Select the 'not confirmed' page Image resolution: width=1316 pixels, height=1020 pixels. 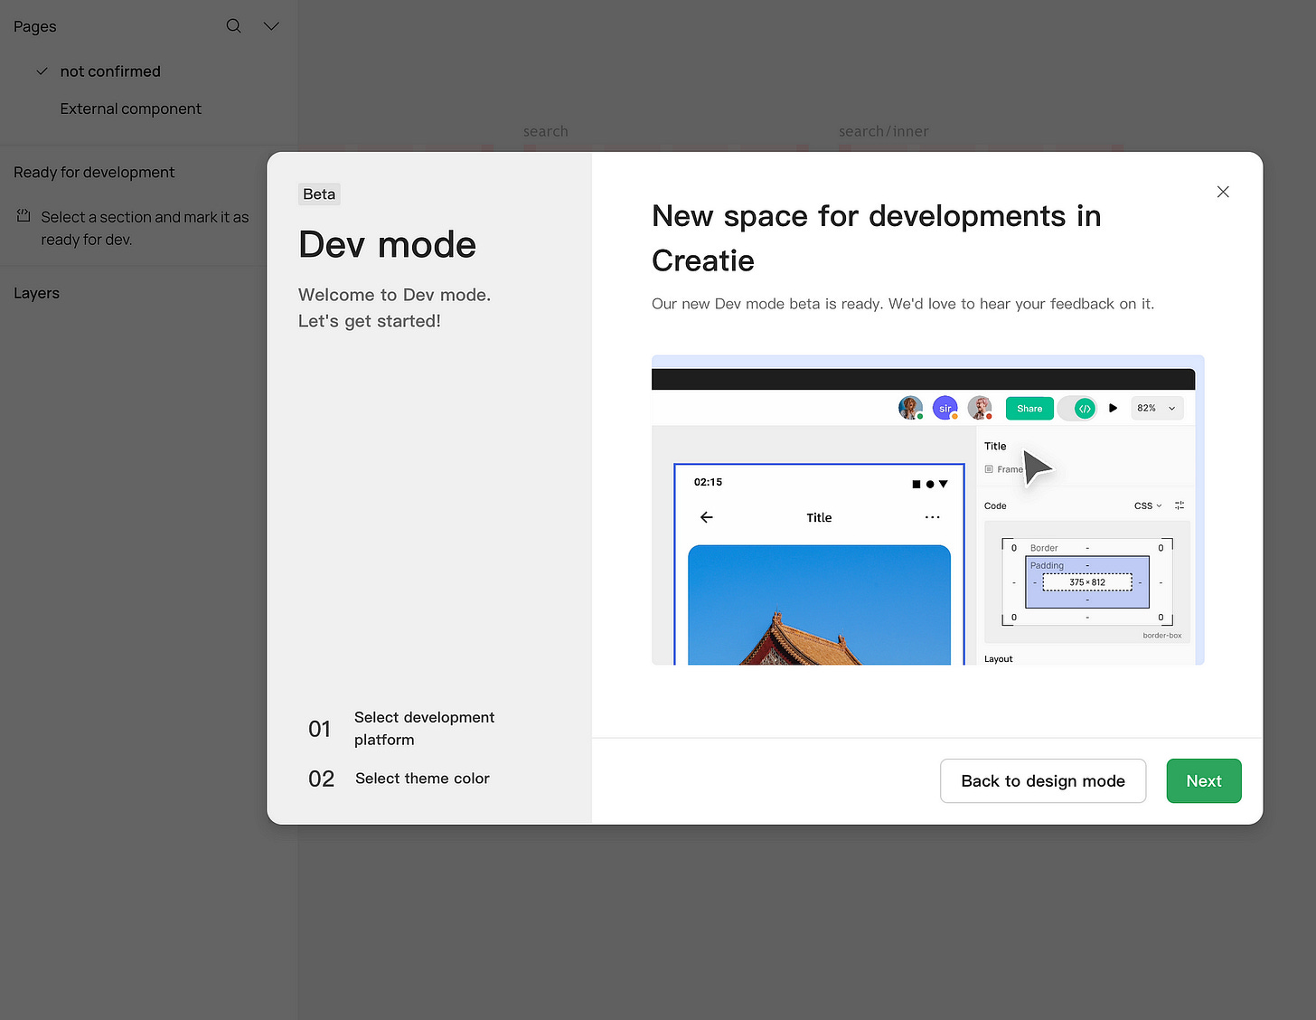click(110, 71)
